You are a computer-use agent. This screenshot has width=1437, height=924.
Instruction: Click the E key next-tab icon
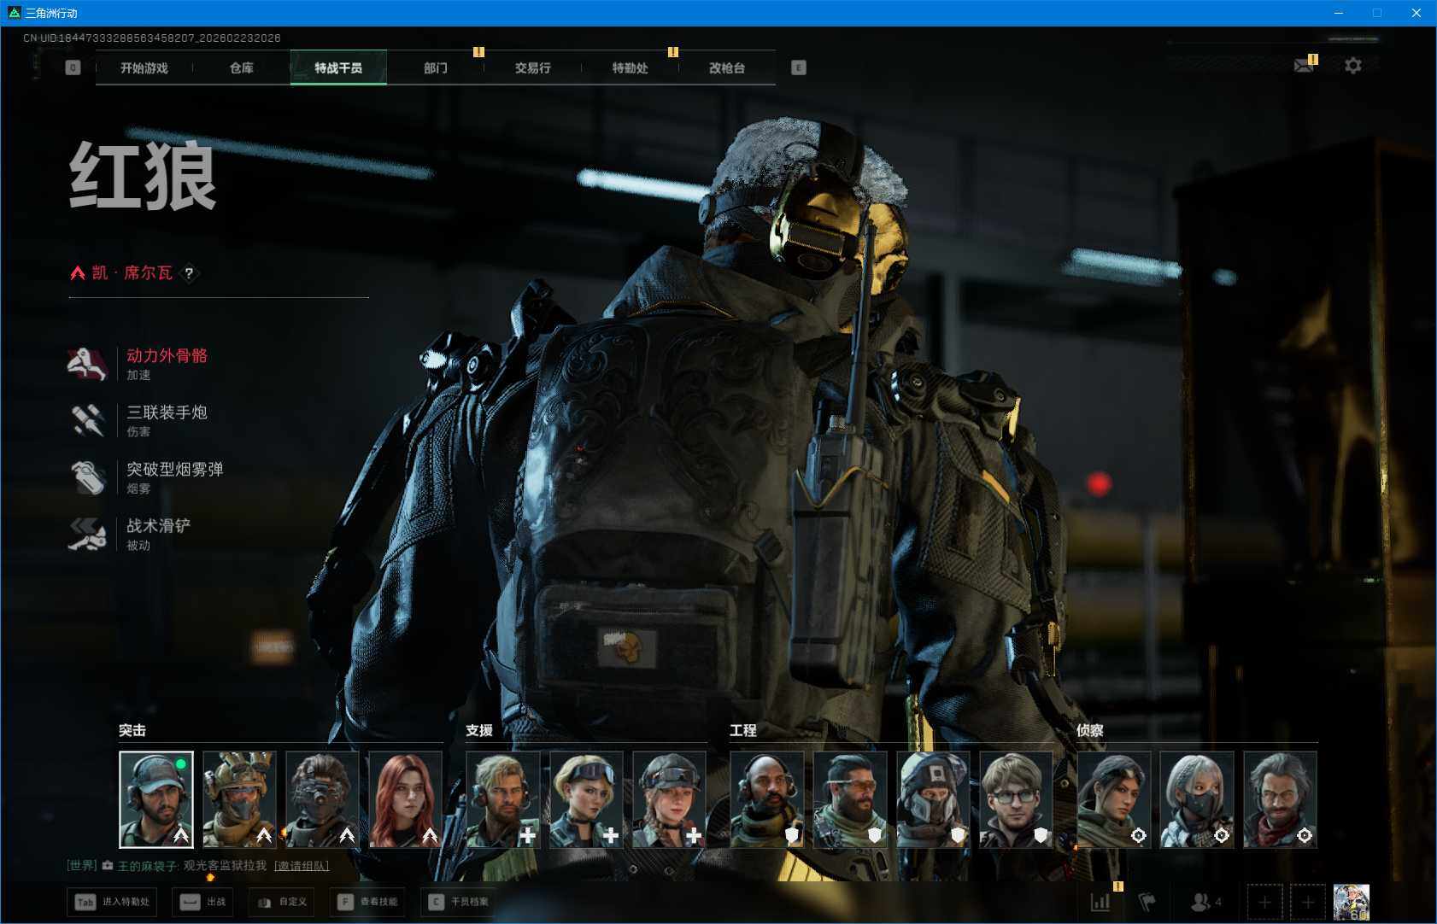[x=799, y=67]
